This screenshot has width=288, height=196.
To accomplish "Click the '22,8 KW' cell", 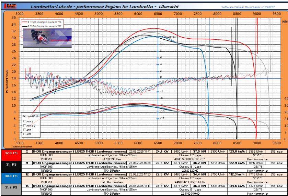I will pos(162,163).
